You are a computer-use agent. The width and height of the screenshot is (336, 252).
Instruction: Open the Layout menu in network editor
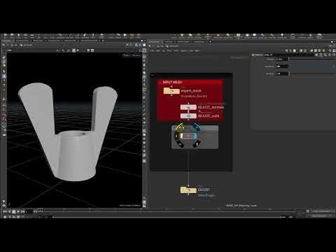coord(184,50)
